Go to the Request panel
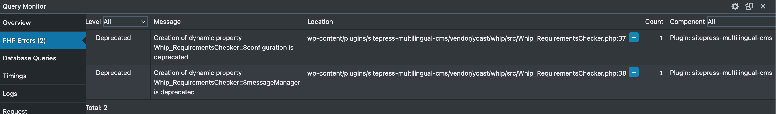Screen dimensions: 776x114 click(15, 111)
